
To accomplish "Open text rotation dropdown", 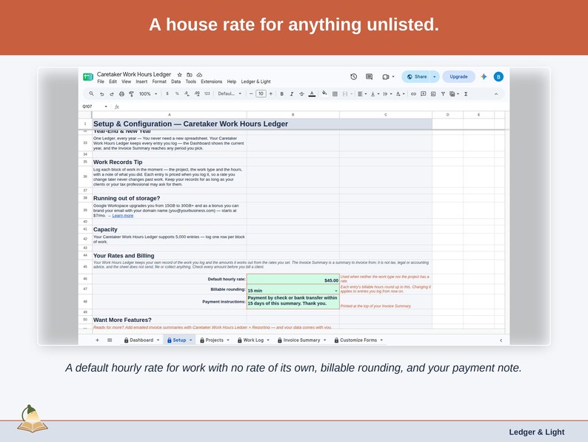I will click(x=400, y=94).
